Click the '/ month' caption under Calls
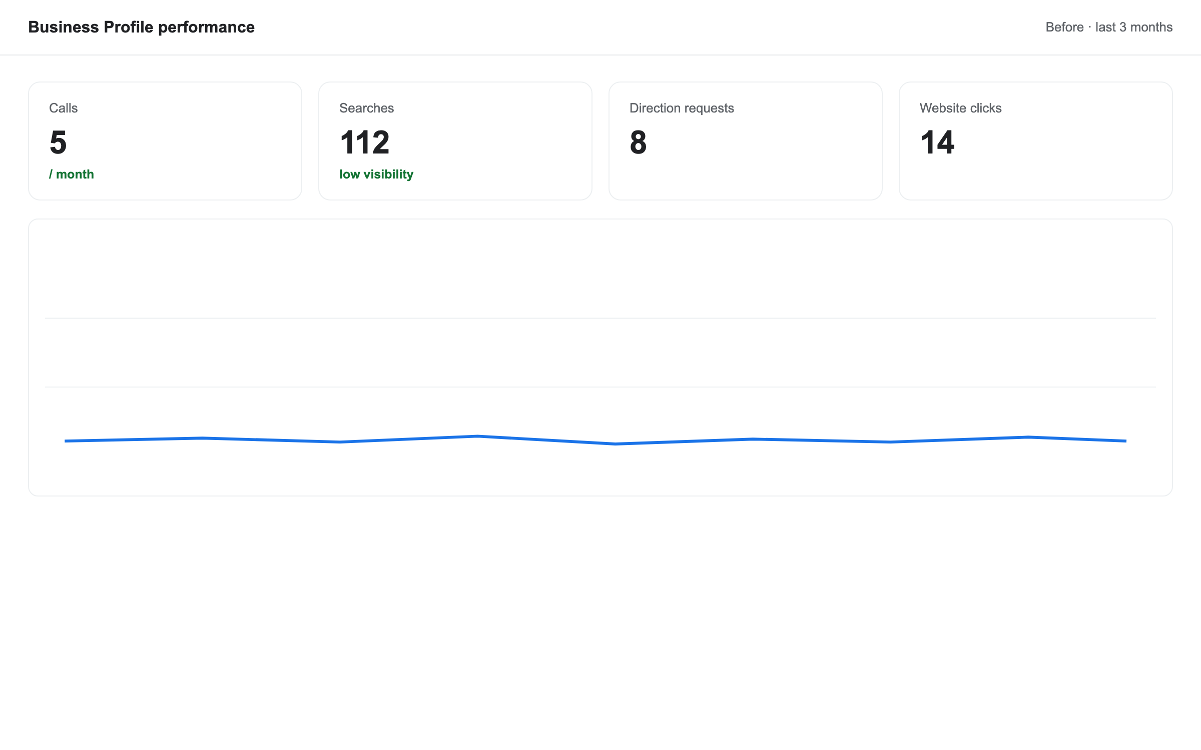 click(72, 174)
